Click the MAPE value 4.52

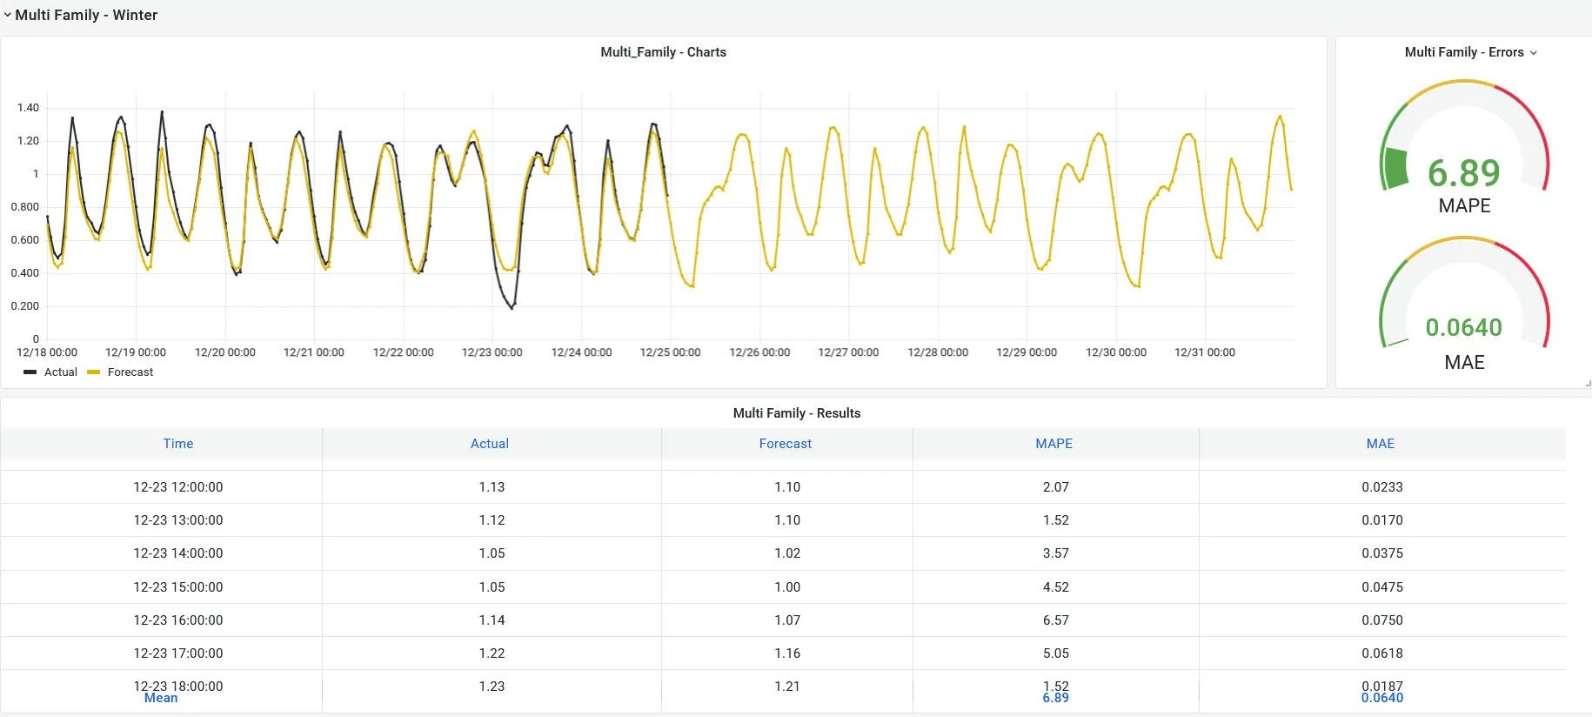(x=1056, y=587)
